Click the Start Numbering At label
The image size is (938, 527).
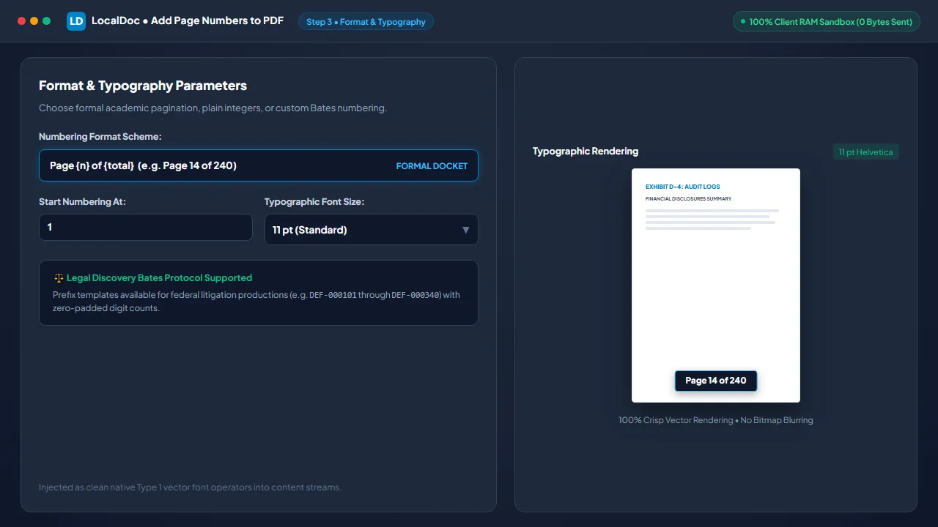click(82, 201)
